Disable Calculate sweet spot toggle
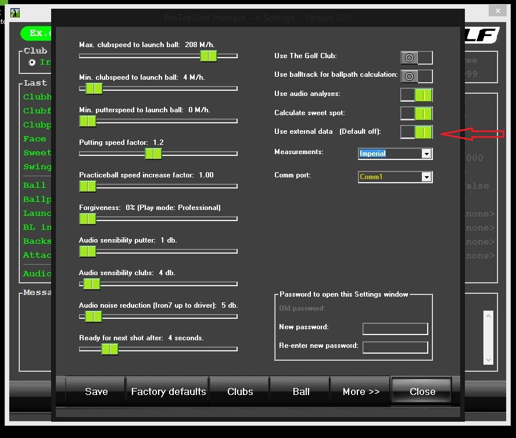Screen dimensions: 516x438 pyautogui.click(x=416, y=113)
